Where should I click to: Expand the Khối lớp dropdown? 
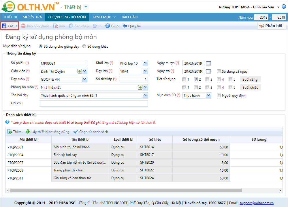coord(145,63)
